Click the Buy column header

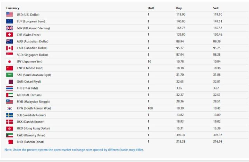(x=179, y=8)
